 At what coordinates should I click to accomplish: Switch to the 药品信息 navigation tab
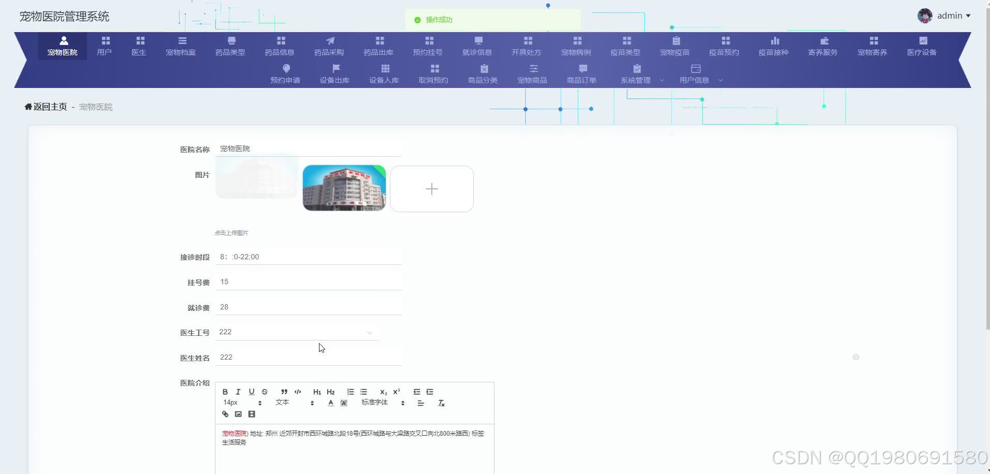tap(280, 46)
